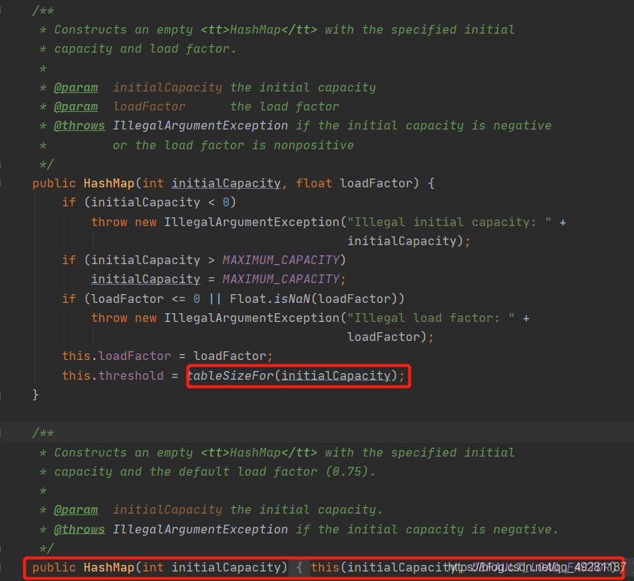Click the if keyword before (initialCapacity > MAXIMUM_CAPACITY
The width and height of the screenshot is (634, 581).
[x=69, y=260]
